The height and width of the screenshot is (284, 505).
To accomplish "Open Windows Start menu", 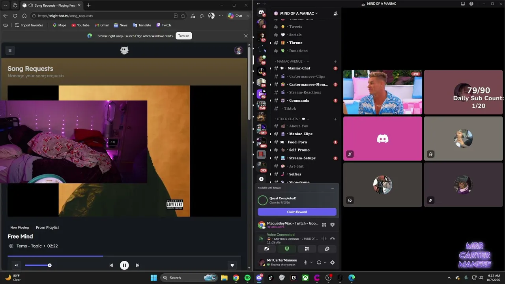I will click(153, 278).
